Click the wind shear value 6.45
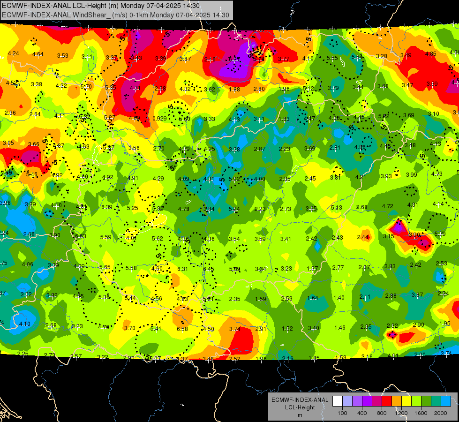This screenshot has width=459, height=422. 209,269
